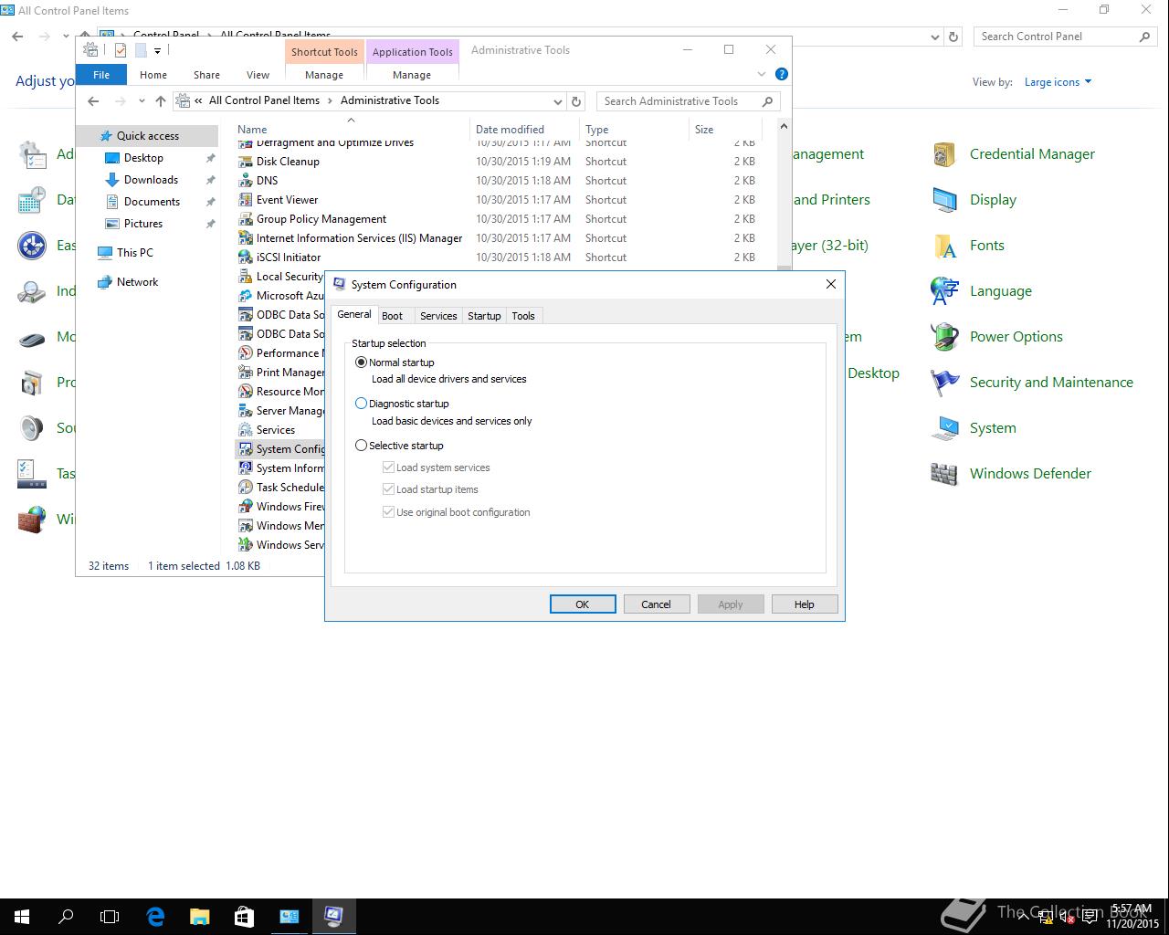Toggle Load system services checkbox
1169x935 pixels.
(x=388, y=467)
